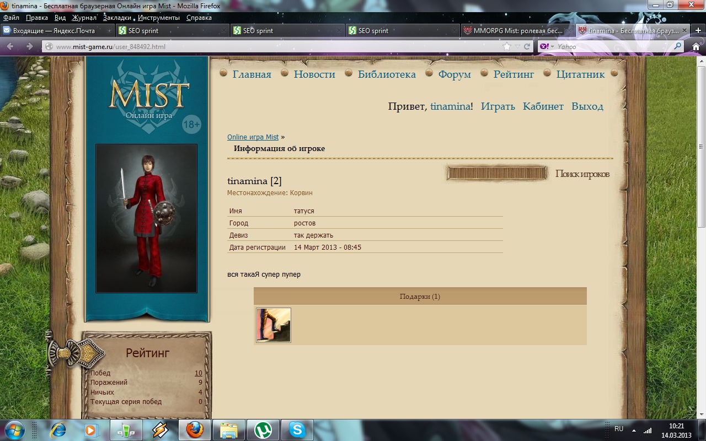Open uTorrent from the taskbar

click(x=263, y=430)
